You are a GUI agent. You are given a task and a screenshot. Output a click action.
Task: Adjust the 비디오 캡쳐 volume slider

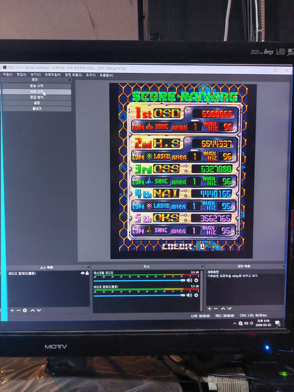(x=139, y=295)
